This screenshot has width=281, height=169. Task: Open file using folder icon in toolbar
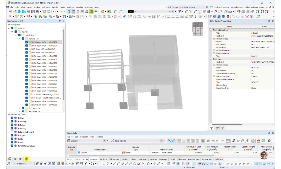pyautogui.click(x=15, y=12)
